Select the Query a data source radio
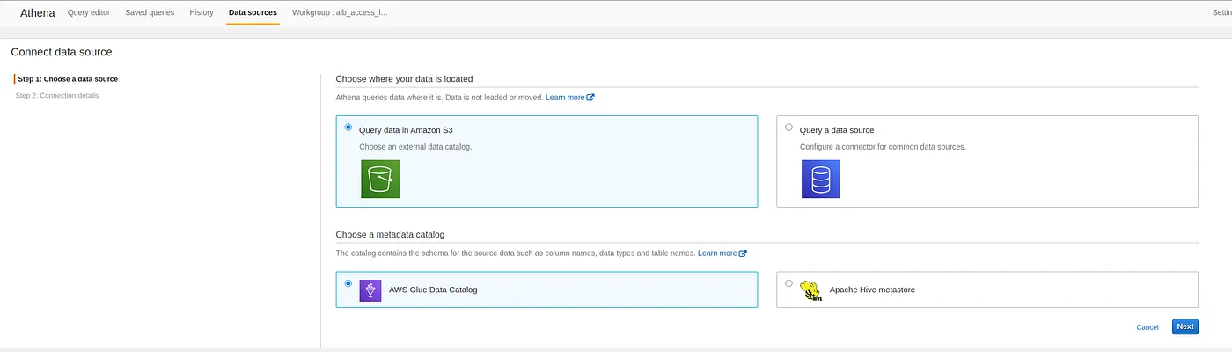 [x=788, y=127]
